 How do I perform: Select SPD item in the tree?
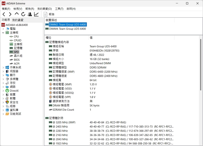click(16, 52)
